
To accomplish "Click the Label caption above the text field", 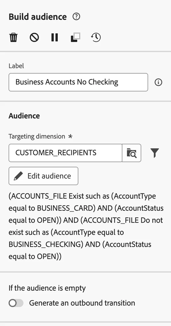I will click(x=16, y=66).
